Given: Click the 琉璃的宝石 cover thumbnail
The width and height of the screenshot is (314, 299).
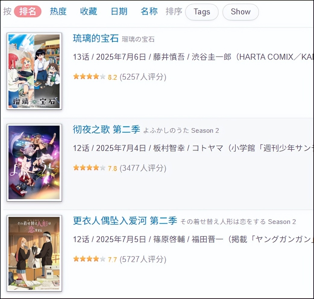Looking at the screenshot, I should [x=34, y=71].
